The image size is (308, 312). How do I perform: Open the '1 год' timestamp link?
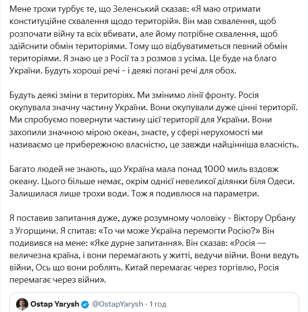pyautogui.click(x=158, y=304)
